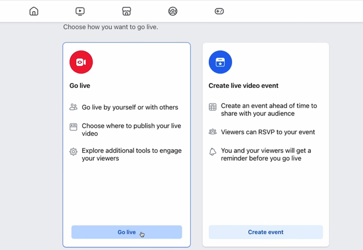Screen dimensions: 363x250
Task: Open the Groups tab icon
Action: click(x=173, y=11)
